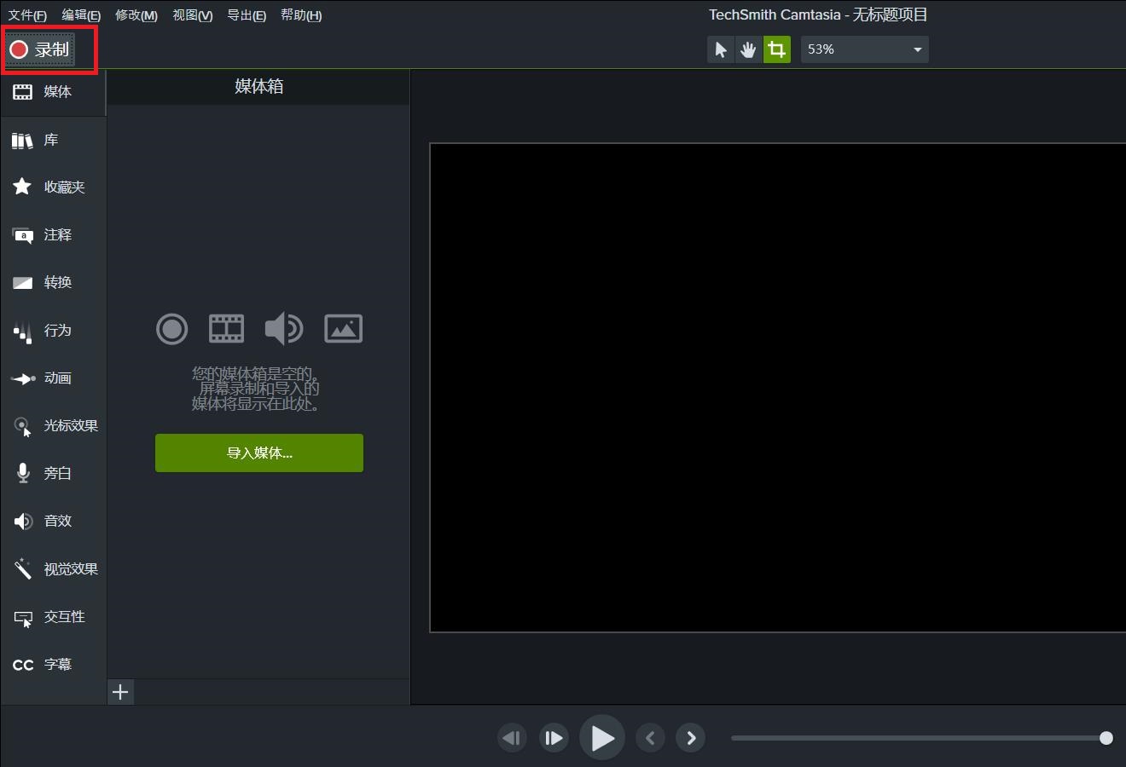Open the 光标效果 cursor effects tab

tap(53, 426)
